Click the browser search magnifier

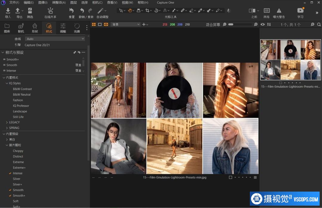[x=319, y=24]
